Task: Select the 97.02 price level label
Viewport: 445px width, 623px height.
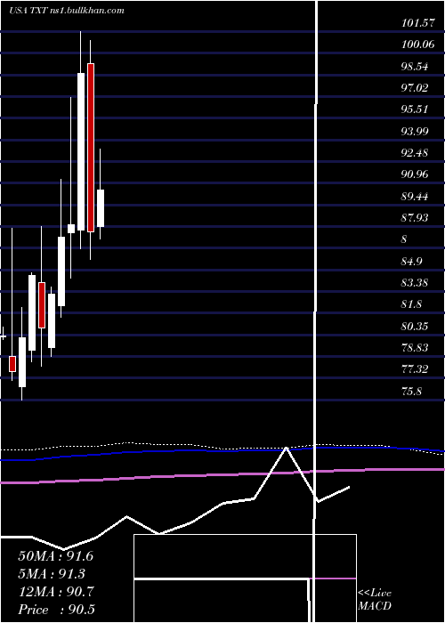Action: (x=415, y=88)
